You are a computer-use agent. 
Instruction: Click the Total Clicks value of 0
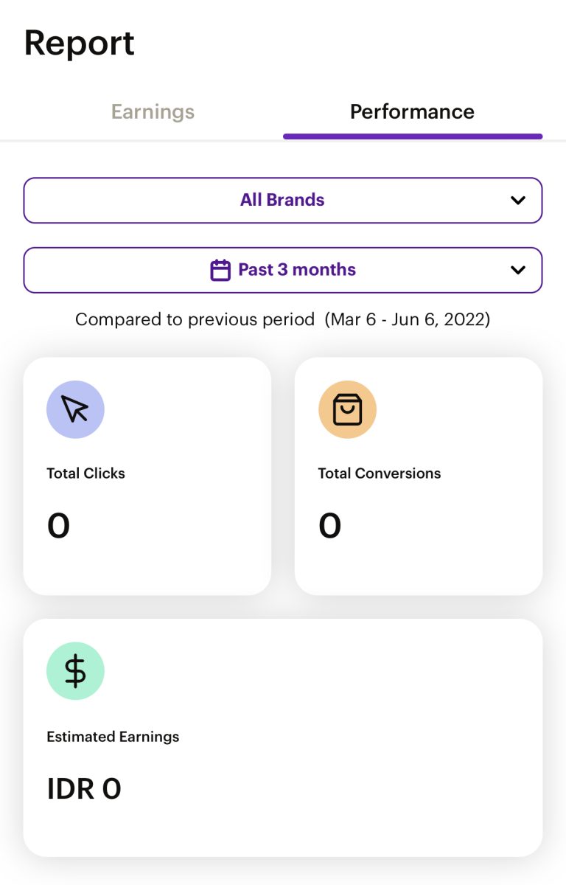point(58,526)
